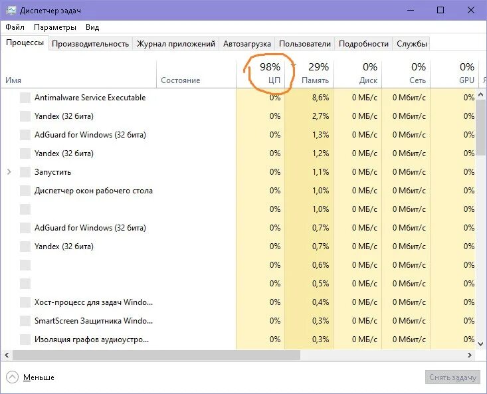The height and width of the screenshot is (394, 487).
Task: Select the Запустить process row
Action: [239, 172]
